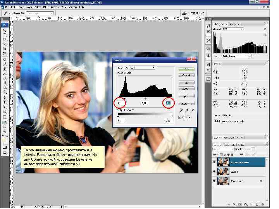
Task: Open the layer blend mode dropdown
Action: tap(223, 149)
